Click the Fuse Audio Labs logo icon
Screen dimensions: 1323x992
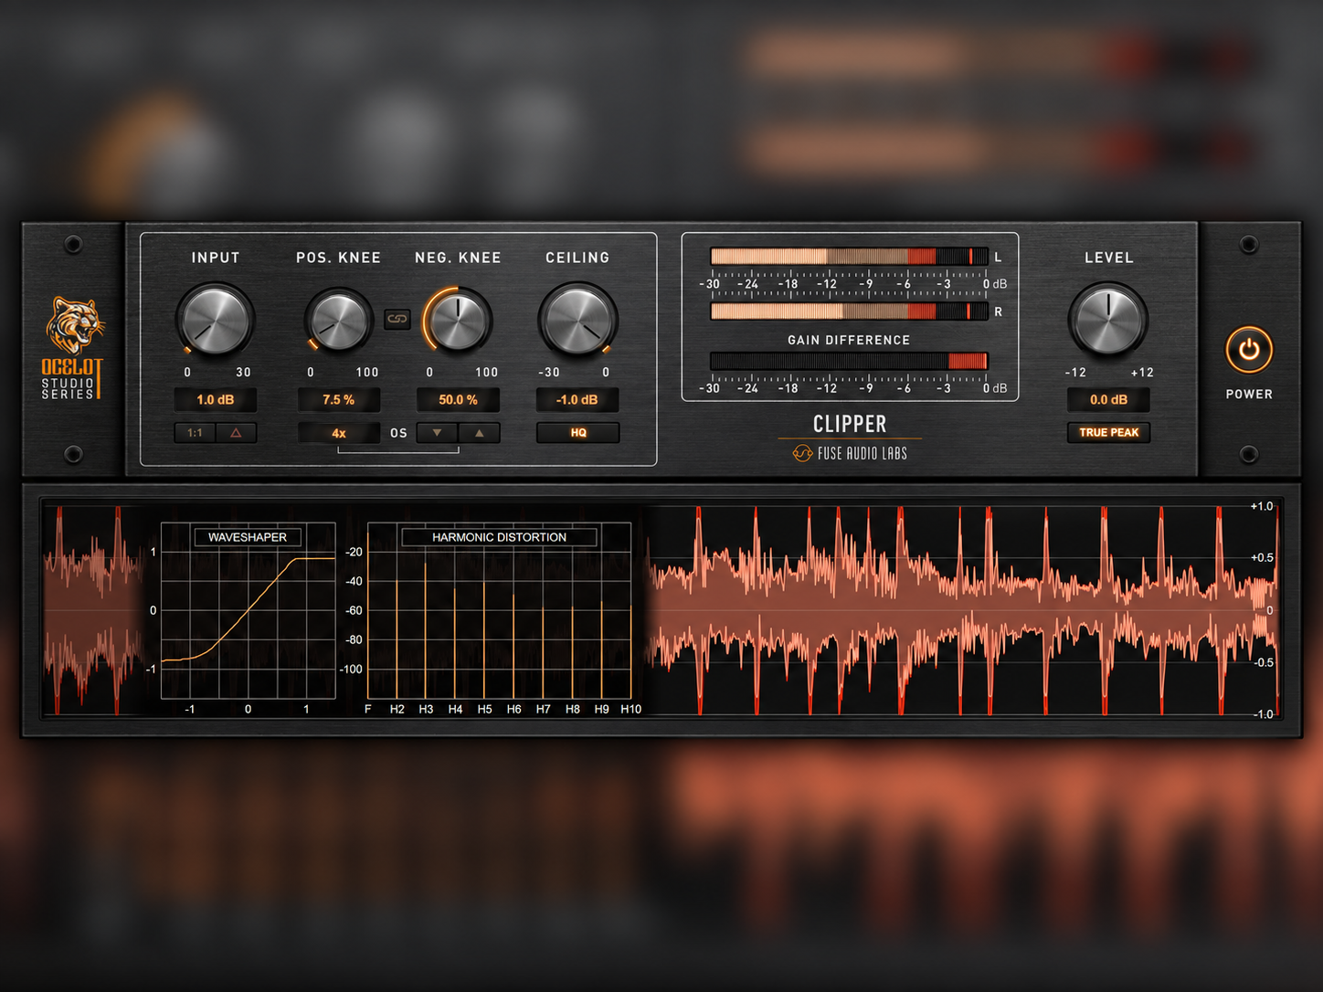point(802,453)
